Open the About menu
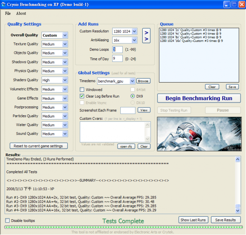 (x=21, y=13)
